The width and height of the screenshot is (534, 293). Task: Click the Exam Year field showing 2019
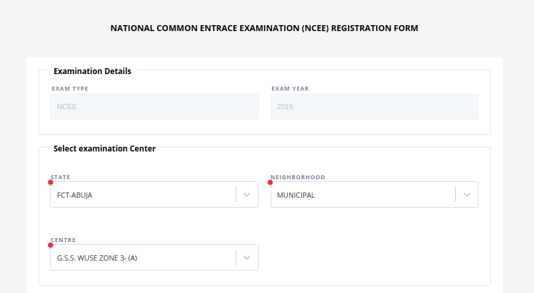click(x=374, y=106)
